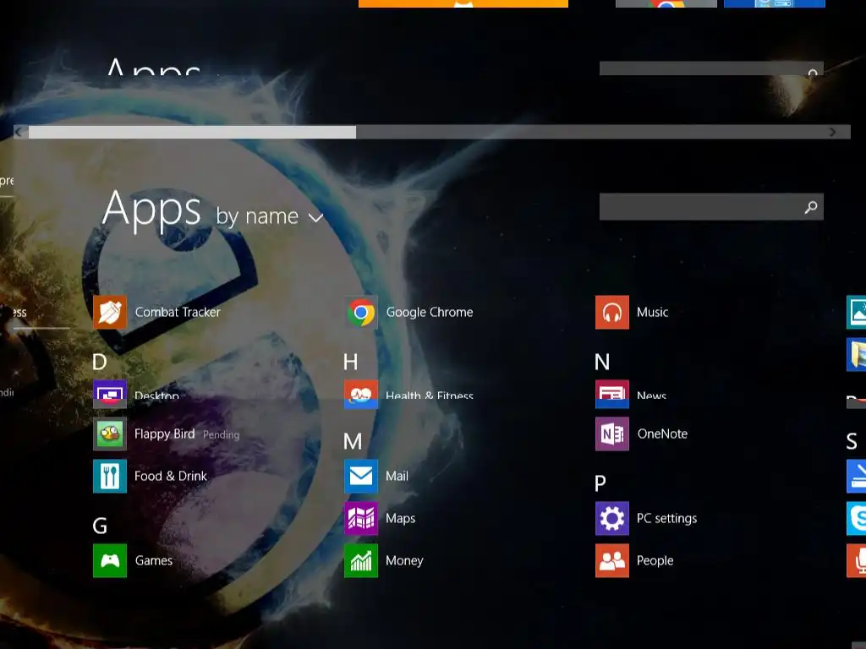Open the Maps app icon
The height and width of the screenshot is (649, 866).
coord(361,518)
